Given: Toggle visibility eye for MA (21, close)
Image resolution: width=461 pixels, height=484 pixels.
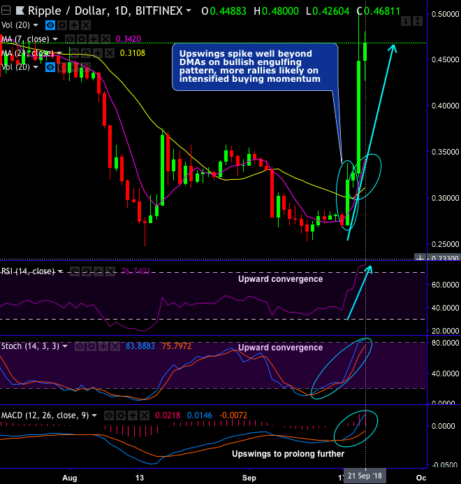Looking at the screenshot, I should [x=74, y=53].
